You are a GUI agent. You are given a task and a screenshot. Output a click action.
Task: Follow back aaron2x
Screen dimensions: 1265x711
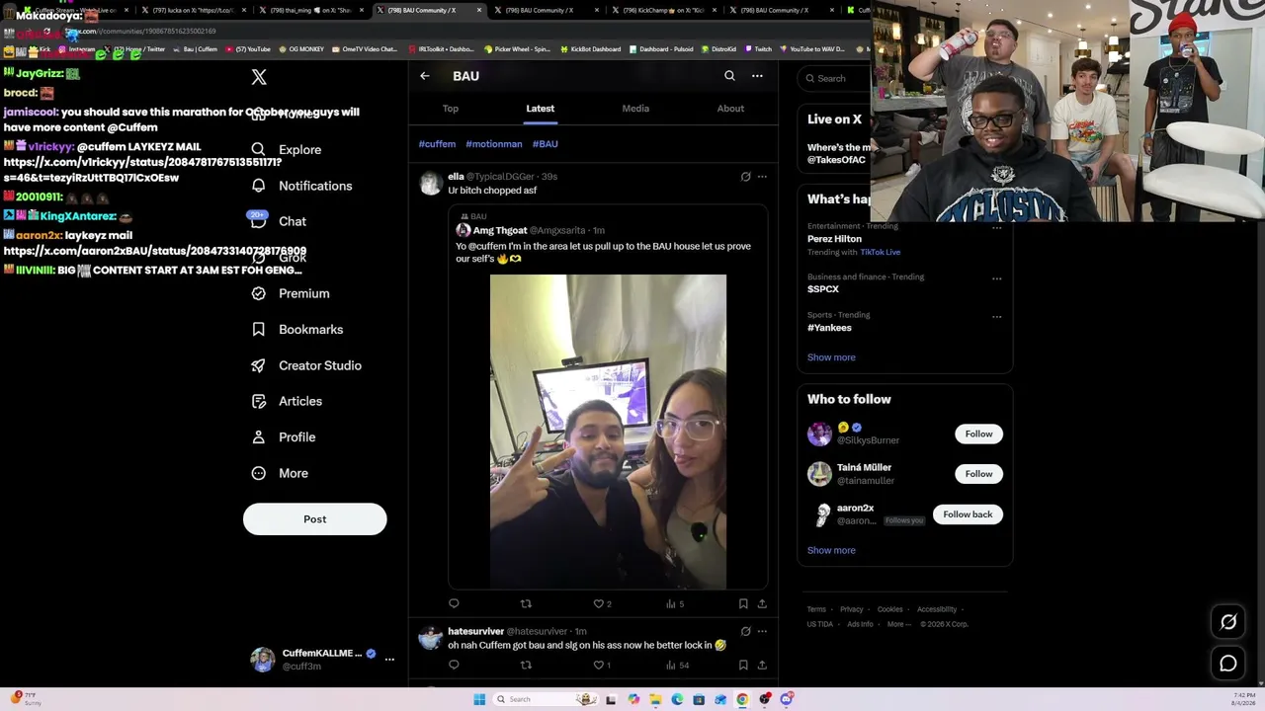pyautogui.click(x=968, y=514)
